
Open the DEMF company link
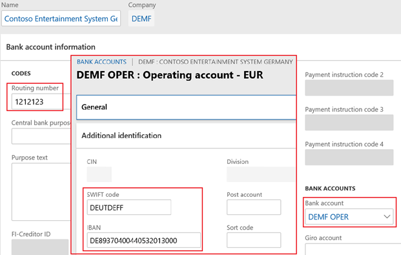pos(141,19)
